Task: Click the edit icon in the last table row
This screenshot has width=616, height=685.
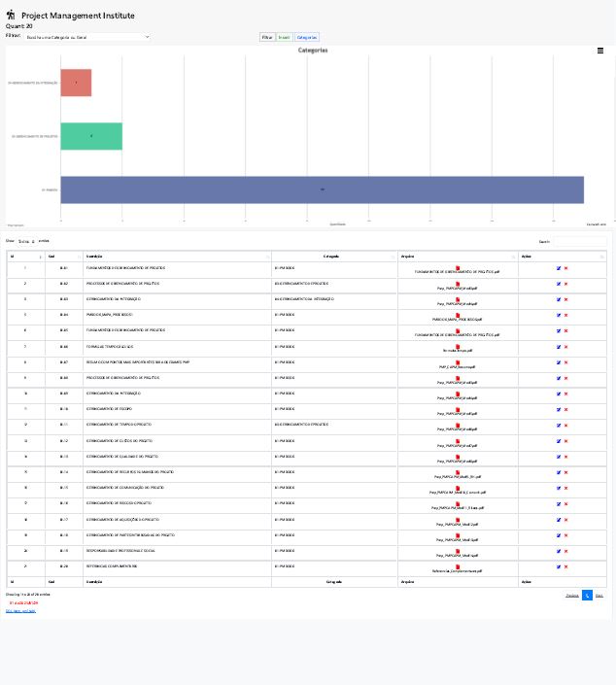Action: [x=559, y=566]
